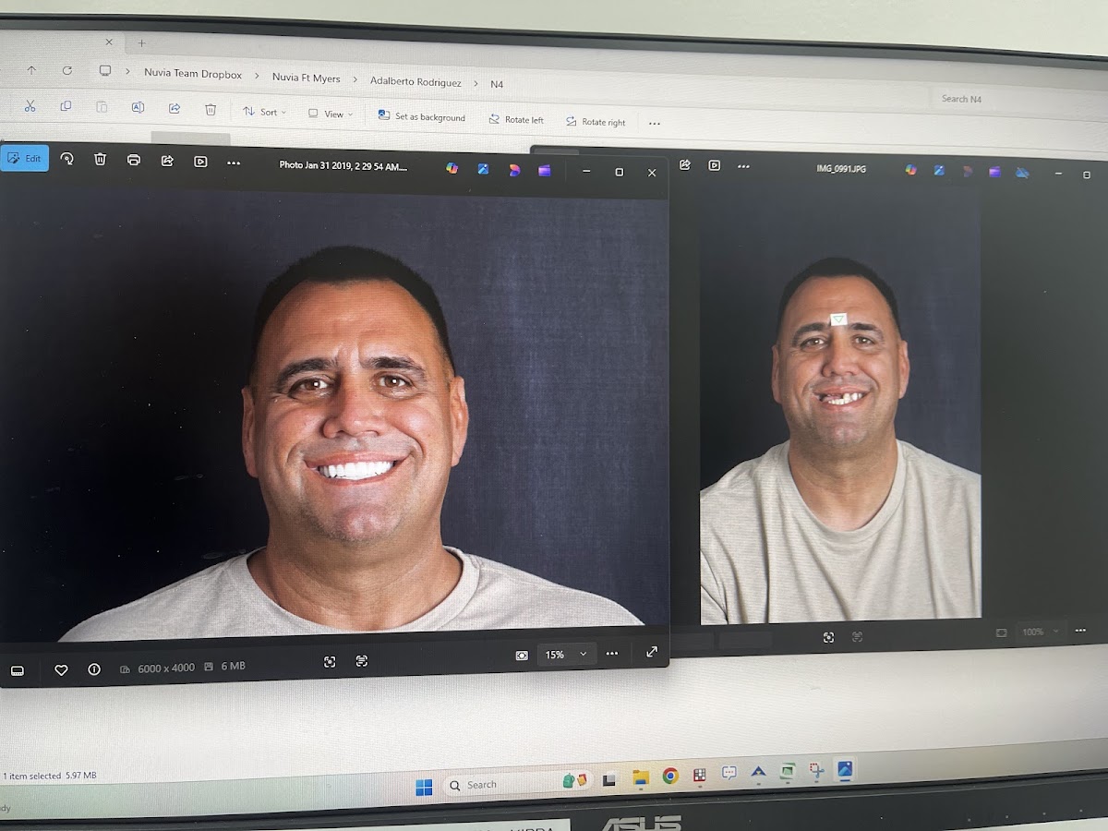Screen dimensions: 1108x831
Task: Click Nuvia Ft Myers breadcrumb
Action: (306, 78)
